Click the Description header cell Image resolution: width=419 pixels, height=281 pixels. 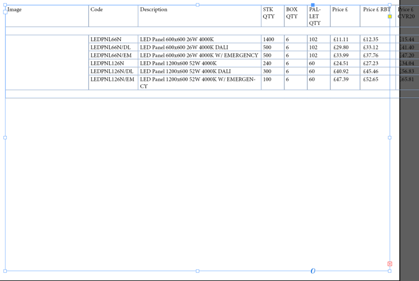click(x=199, y=16)
